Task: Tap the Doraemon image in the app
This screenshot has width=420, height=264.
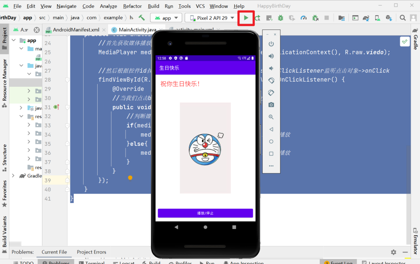Action: tap(205, 148)
